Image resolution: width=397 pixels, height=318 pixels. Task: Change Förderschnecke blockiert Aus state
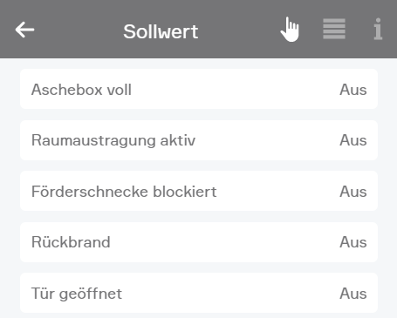[x=353, y=192]
